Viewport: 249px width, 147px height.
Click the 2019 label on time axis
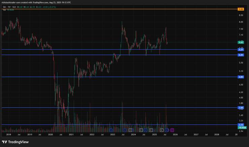pyautogui.click(x=30, y=135)
